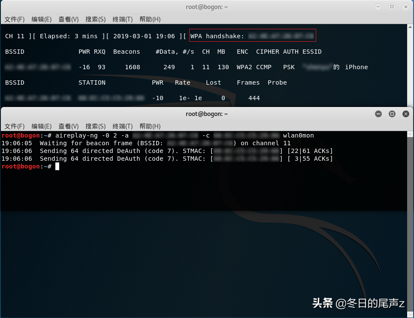Click the "[ 3|55 ACKs]" text

tap(310, 159)
